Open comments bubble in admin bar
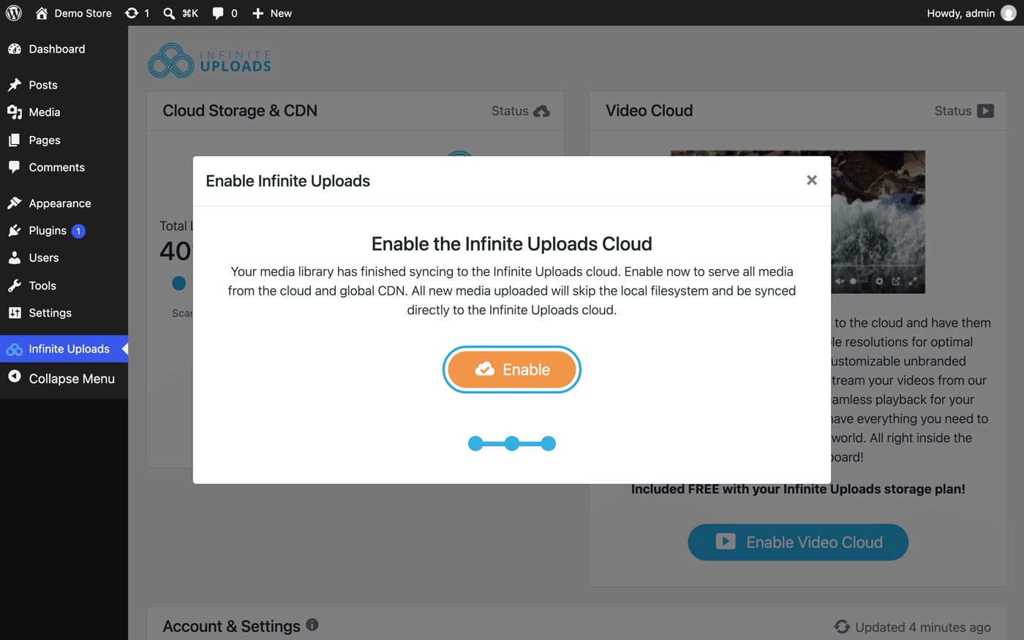The width and height of the screenshot is (1024, 640). point(225,13)
